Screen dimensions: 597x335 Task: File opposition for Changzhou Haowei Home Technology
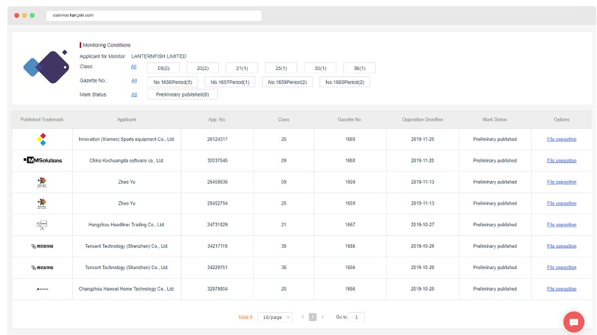562,289
